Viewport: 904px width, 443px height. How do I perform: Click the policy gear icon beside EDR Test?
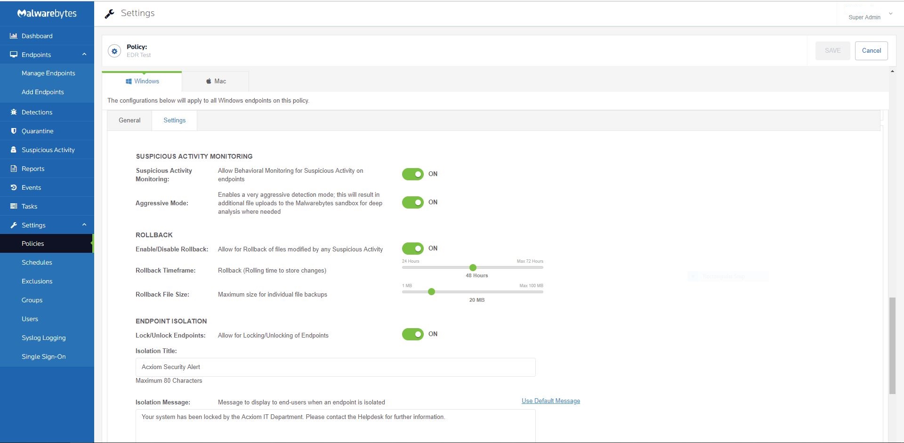pos(114,51)
